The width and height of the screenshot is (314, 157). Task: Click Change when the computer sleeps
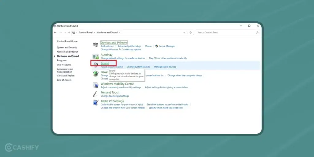click(x=185, y=75)
